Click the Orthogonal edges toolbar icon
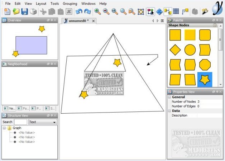 coord(185,11)
